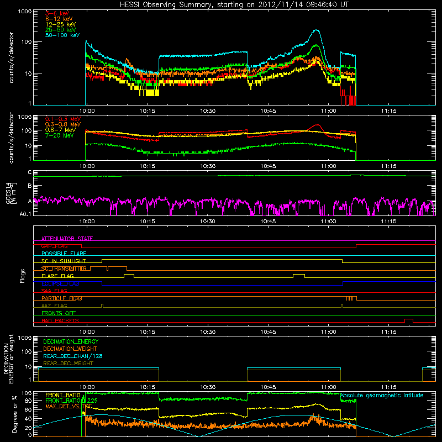This screenshot has height=442, width=442.
Task: Click the DECIMATION_WEIGHT legend text
Action: click(70, 349)
